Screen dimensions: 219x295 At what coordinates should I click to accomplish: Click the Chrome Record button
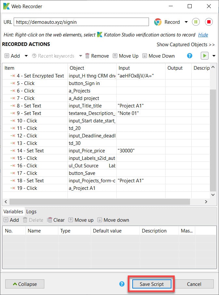[167, 22]
